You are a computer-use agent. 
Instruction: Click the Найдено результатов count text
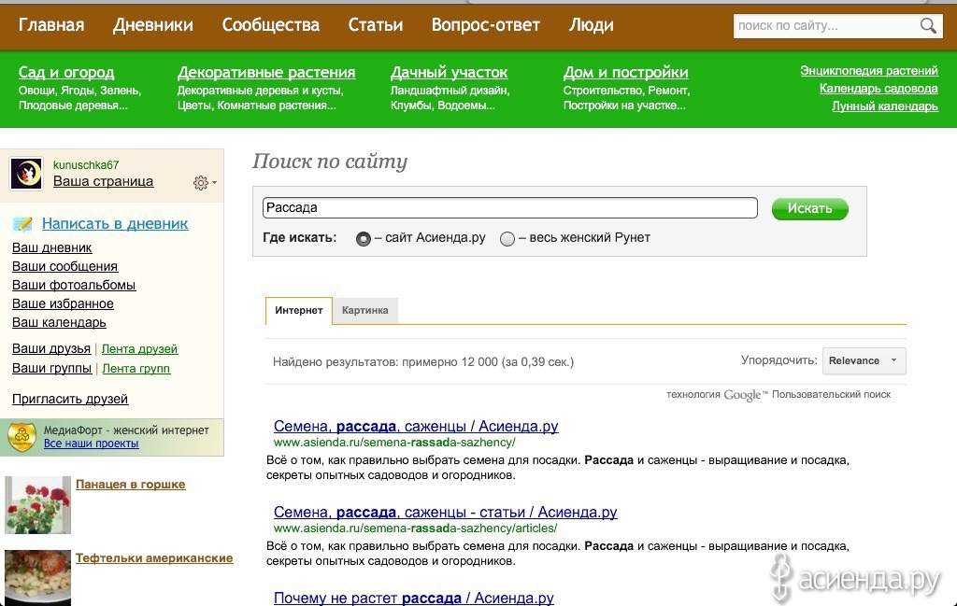click(x=423, y=362)
